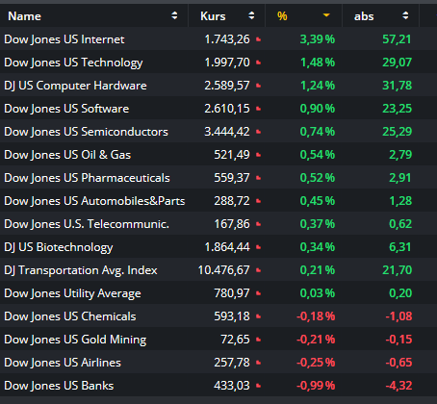Click red tick indicator beside 2.610,15
437x404 pixels.
coord(258,109)
